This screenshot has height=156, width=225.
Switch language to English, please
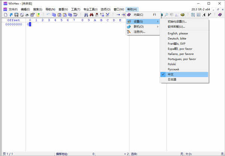pos(184,33)
